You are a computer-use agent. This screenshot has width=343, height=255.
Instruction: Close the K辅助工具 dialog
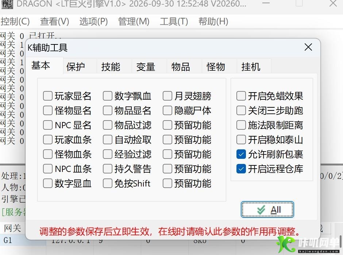pyautogui.click(x=308, y=47)
